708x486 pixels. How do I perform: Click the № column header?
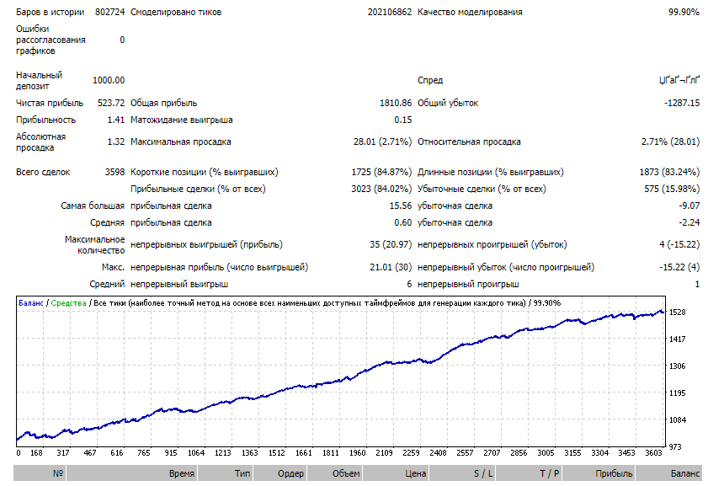40,473
